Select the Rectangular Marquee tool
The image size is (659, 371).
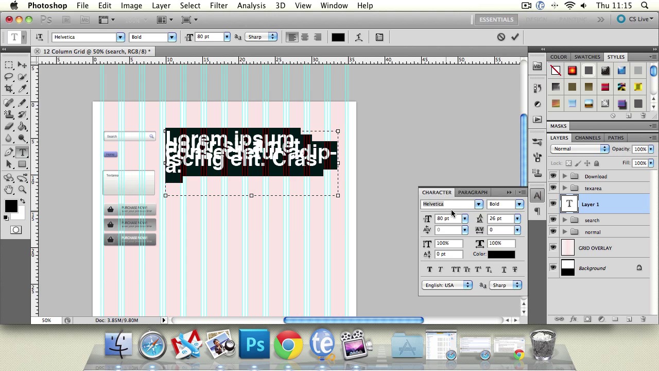point(9,65)
